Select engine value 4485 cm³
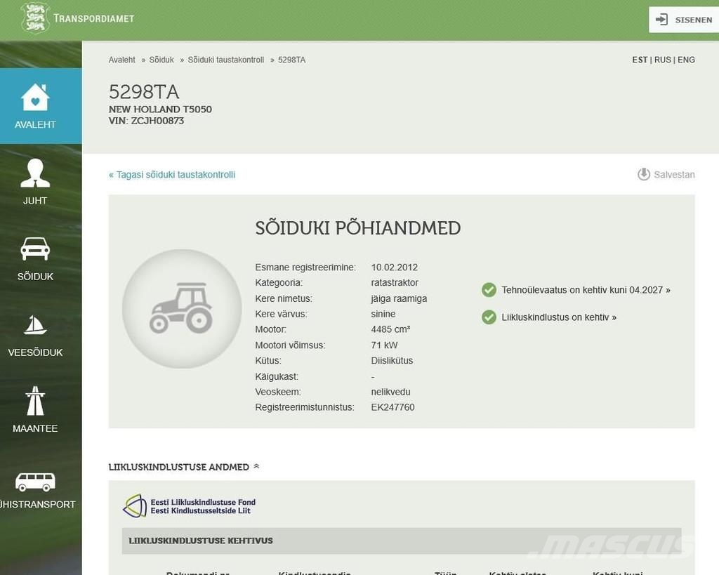 tap(390, 329)
